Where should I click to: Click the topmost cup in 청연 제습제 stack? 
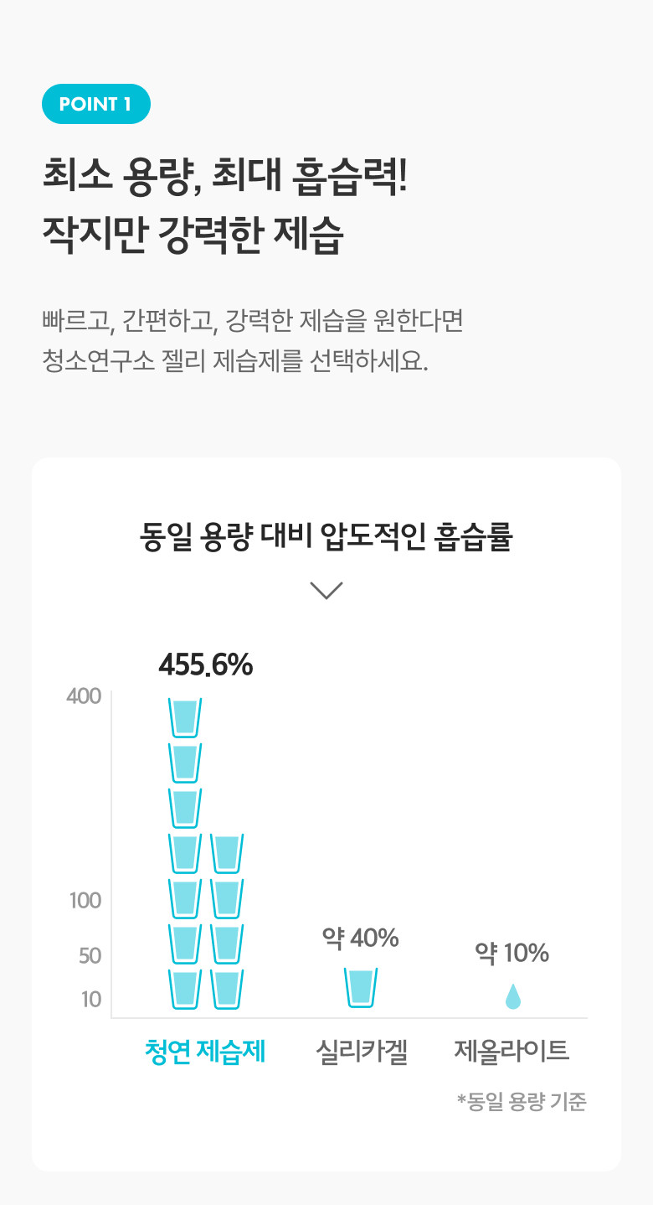click(x=185, y=717)
